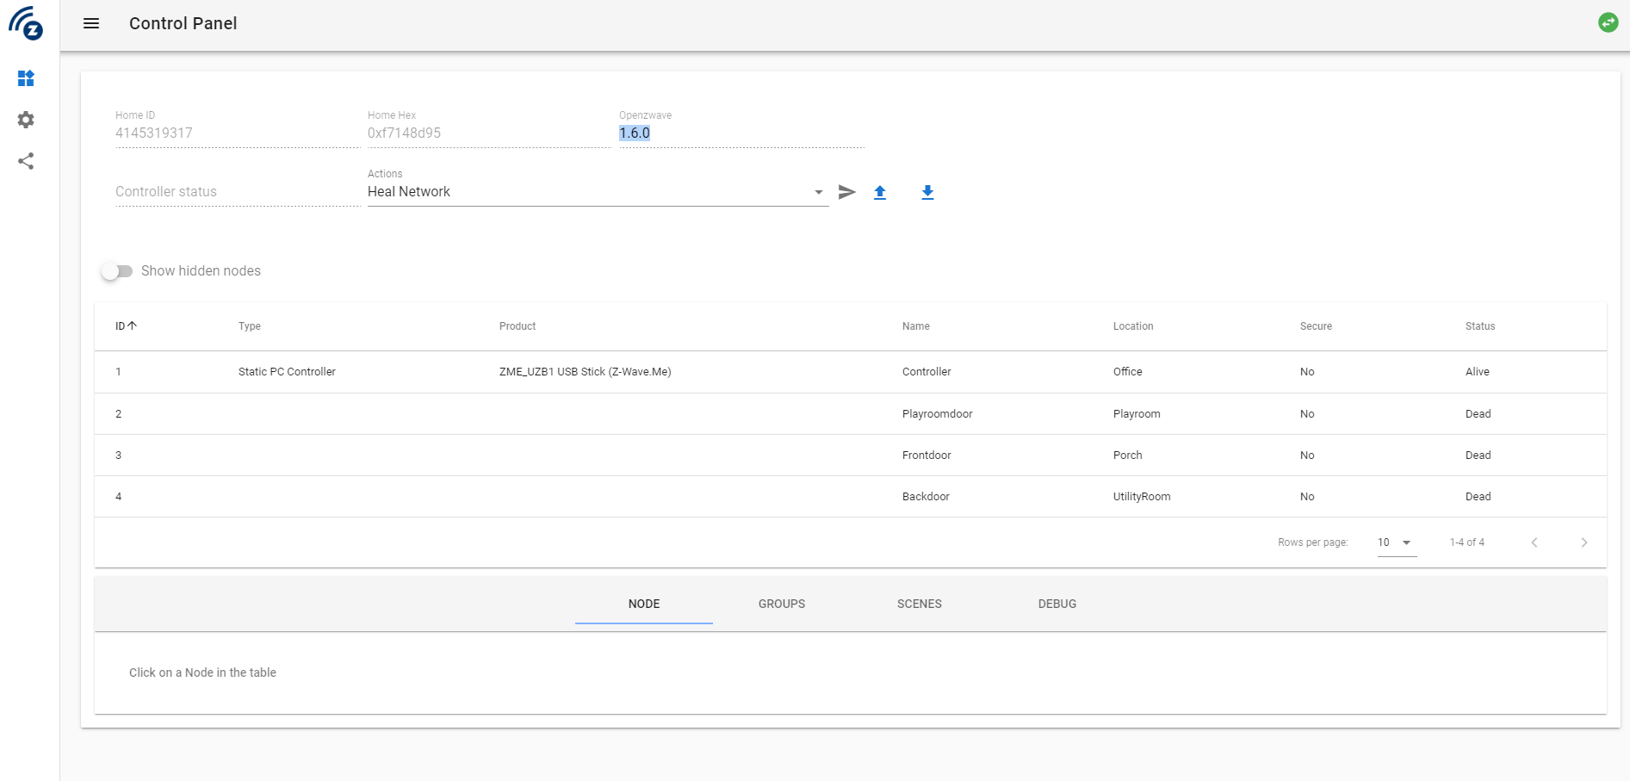Viewport: 1630px width, 781px height.
Task: Click the blue download arrow icon
Action: pos(927,192)
